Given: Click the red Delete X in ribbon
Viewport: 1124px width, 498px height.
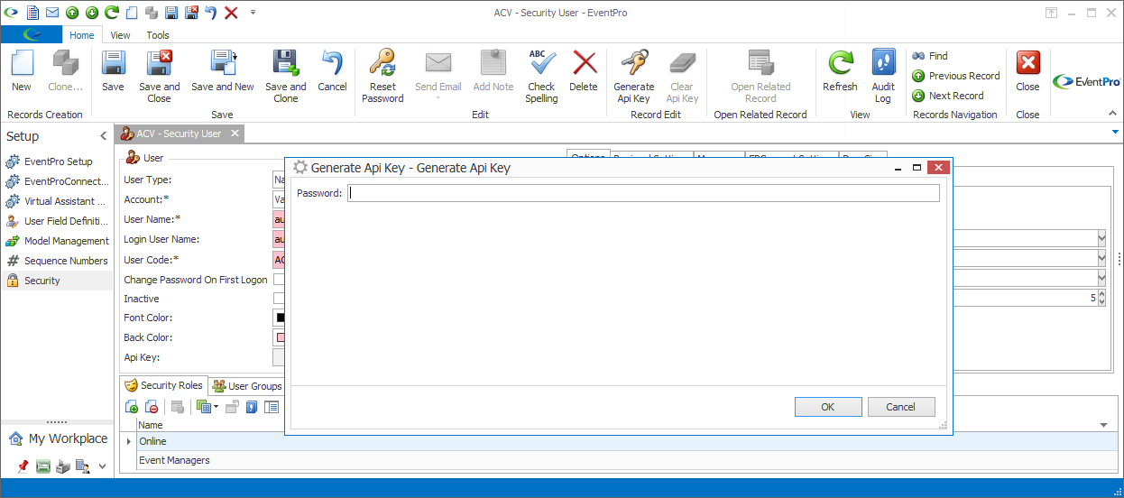Looking at the screenshot, I should pos(584,63).
